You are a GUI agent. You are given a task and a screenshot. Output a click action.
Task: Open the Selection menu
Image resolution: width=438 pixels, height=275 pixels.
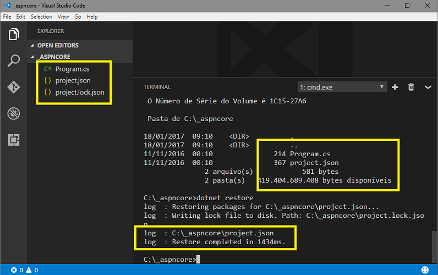(x=41, y=16)
